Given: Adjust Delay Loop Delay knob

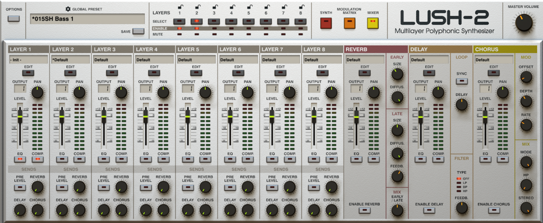Looking at the screenshot, I should (x=461, y=104).
